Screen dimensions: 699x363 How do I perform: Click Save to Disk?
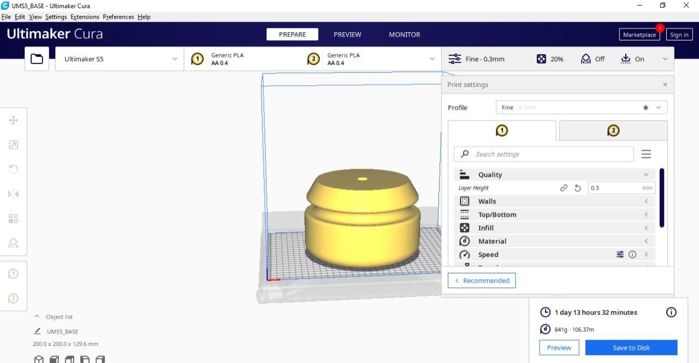(631, 348)
